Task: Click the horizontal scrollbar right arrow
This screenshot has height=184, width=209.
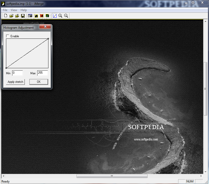Action: (x=201, y=176)
